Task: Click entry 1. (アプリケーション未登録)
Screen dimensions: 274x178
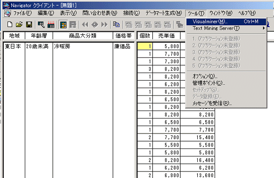Action: coord(226,39)
